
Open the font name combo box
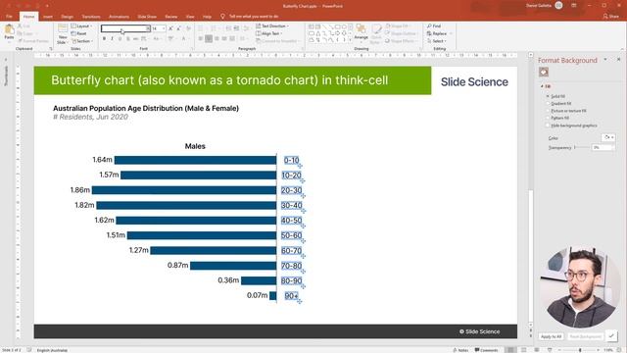tap(125, 28)
